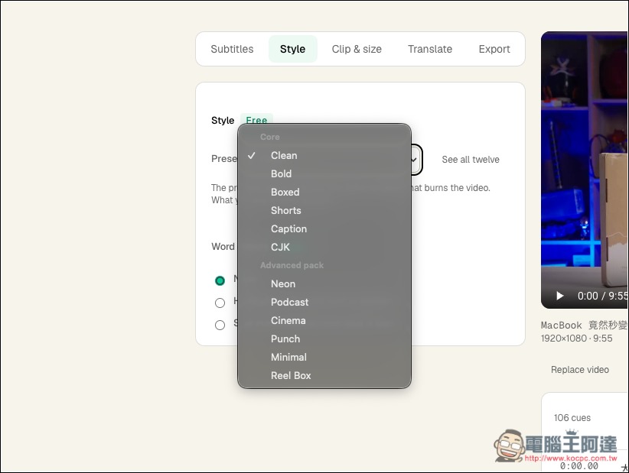Click the 1920×1080 · 9:55 video info text
Screen dimensions: 629x473
[x=576, y=339]
